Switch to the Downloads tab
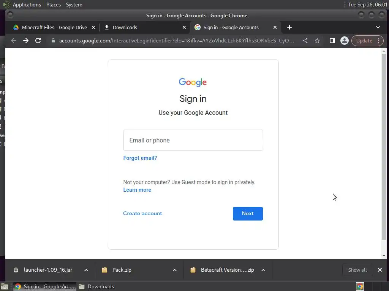389x291 pixels. tap(145, 27)
